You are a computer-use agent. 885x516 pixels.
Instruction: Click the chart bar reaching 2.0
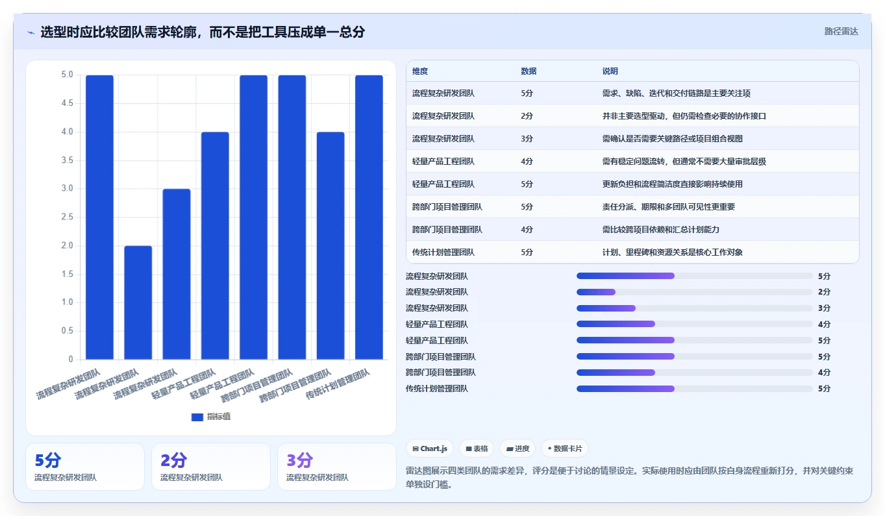click(x=138, y=302)
